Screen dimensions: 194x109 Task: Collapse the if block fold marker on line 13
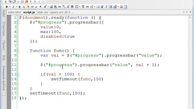click(18, 74)
